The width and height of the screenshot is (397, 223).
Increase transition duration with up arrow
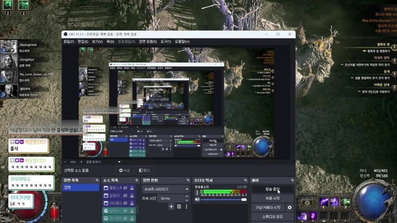[x=187, y=197]
